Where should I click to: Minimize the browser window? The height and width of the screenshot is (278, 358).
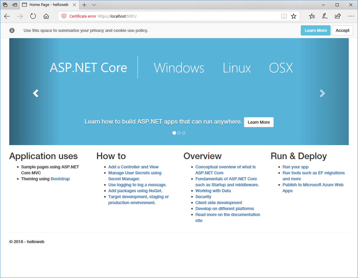pos(323,5)
